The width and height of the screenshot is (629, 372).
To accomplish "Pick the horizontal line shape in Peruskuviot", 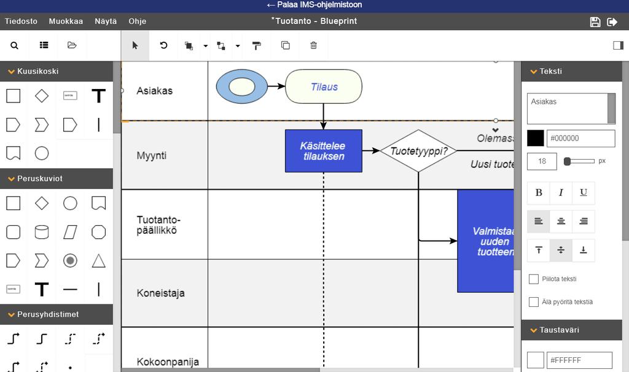I will click(70, 289).
